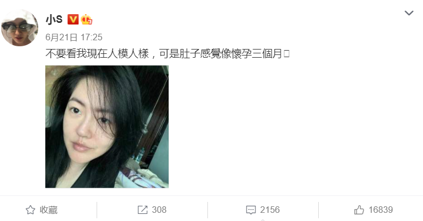Click the like count 16839
The image size is (423, 221).
point(380,210)
